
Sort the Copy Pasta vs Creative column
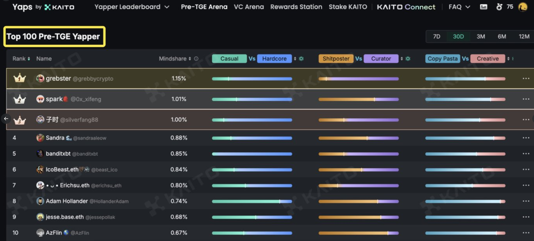[508, 59]
